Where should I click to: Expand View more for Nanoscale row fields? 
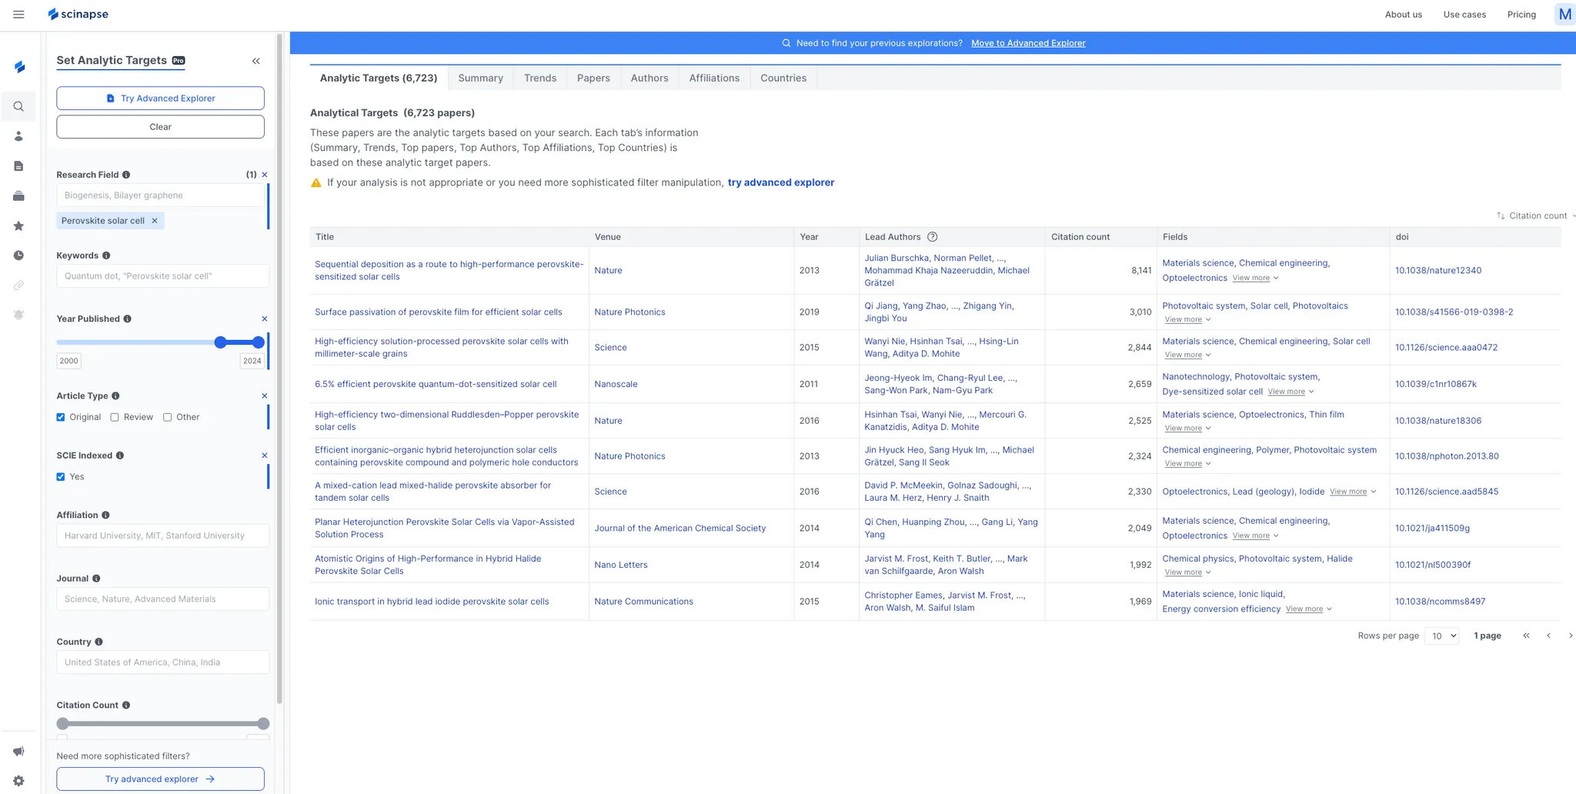tap(1291, 392)
